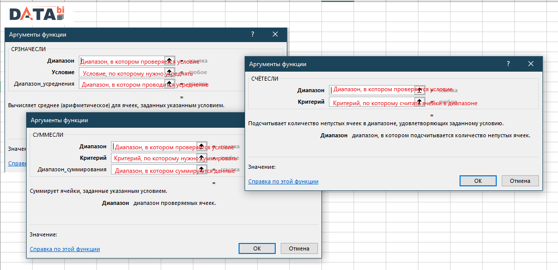Open partially hidden help link in СРЗНАЧЕСЛИ dialog
This screenshot has width=558, height=270.
17,164
